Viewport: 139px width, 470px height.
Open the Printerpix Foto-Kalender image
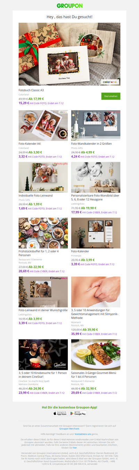pos(96,233)
